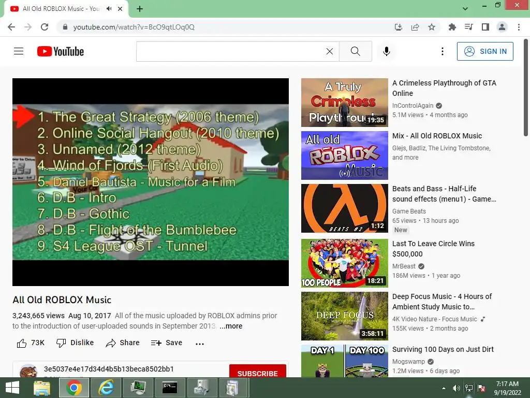Like the video with 73K thumbs up
The width and height of the screenshot is (530, 398).
coord(31,343)
